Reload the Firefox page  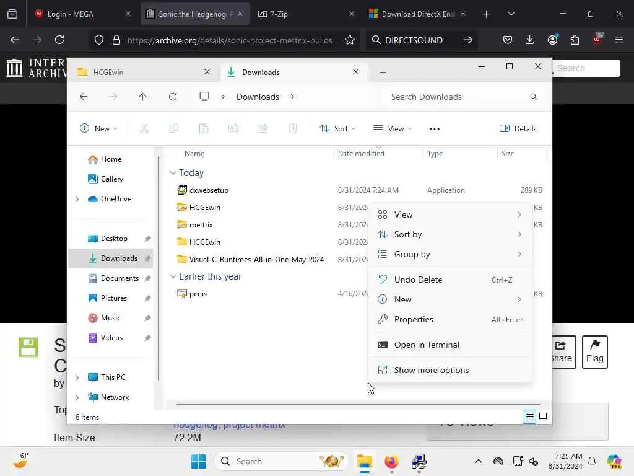point(59,40)
